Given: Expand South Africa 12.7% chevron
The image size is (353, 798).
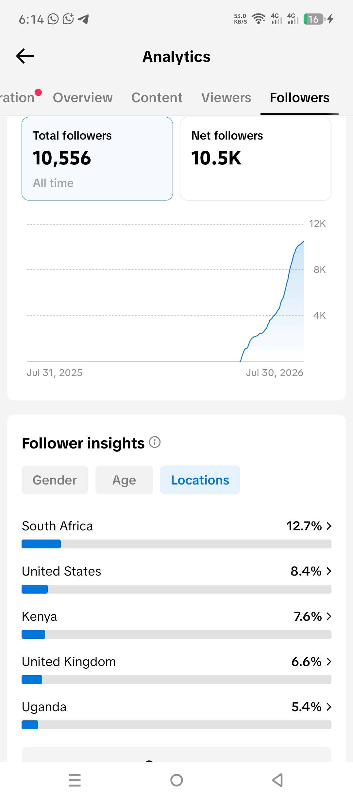Looking at the screenshot, I should click(329, 526).
